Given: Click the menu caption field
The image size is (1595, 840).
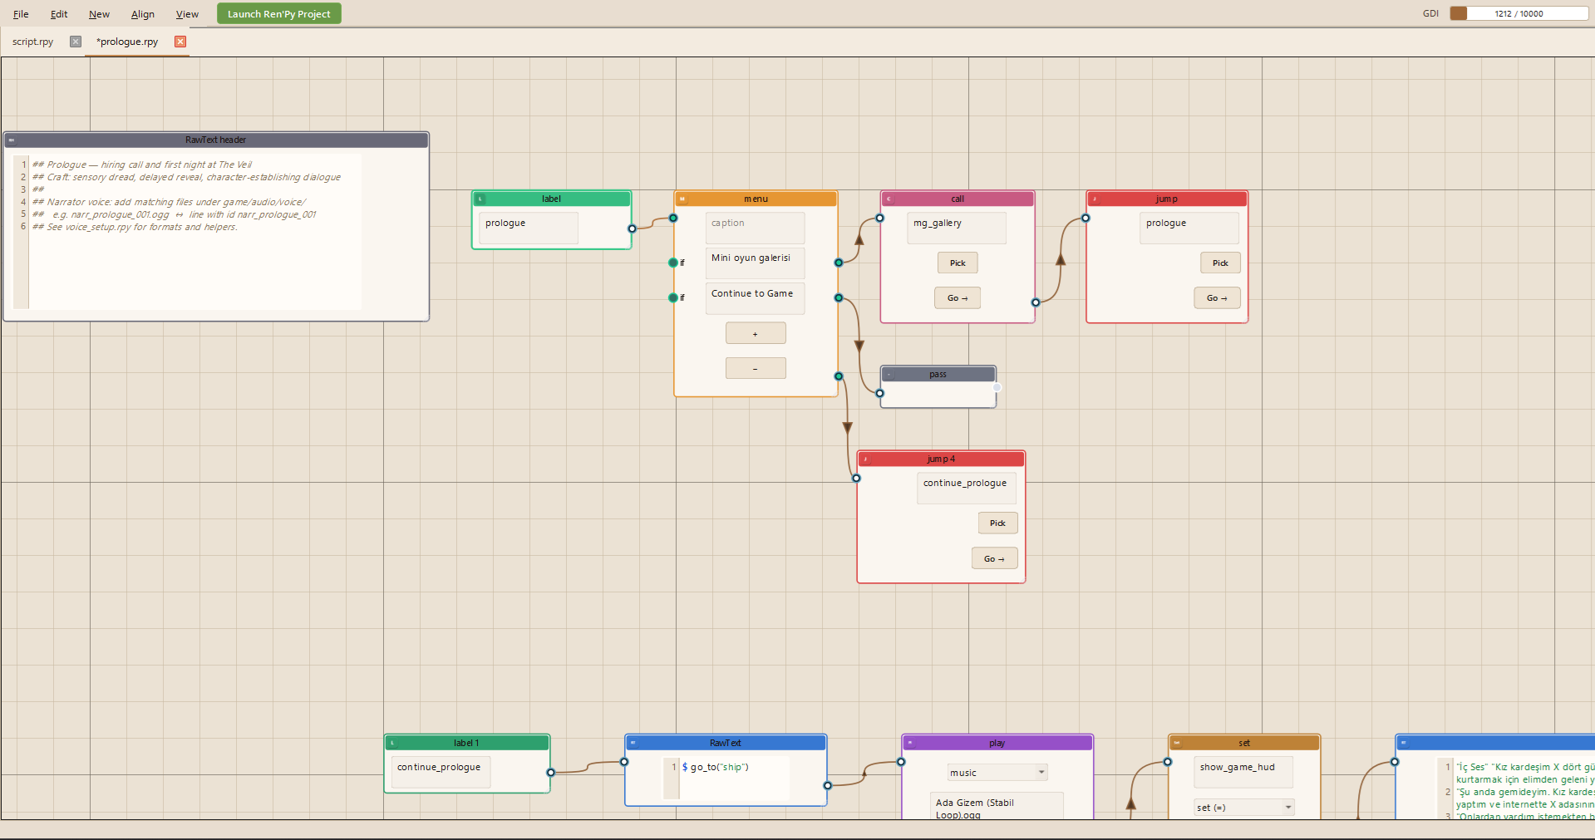Looking at the screenshot, I should 756,228.
